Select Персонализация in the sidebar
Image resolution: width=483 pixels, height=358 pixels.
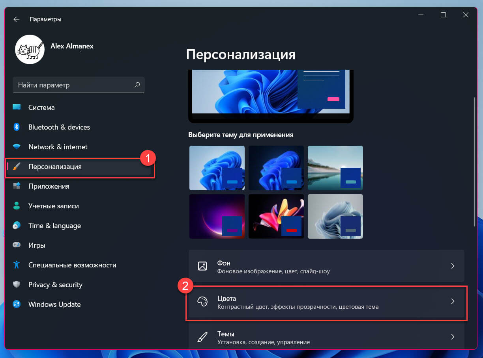point(79,167)
